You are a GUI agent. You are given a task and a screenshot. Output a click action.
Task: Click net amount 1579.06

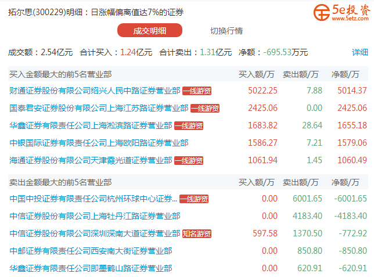(x=352, y=143)
